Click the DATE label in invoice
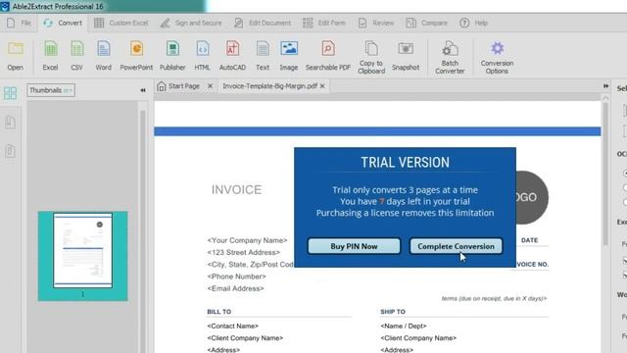The image size is (627, 353). pyautogui.click(x=529, y=240)
